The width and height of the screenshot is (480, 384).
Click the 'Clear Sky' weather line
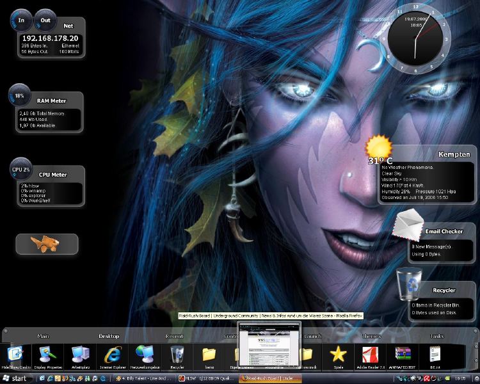pyautogui.click(x=392, y=173)
